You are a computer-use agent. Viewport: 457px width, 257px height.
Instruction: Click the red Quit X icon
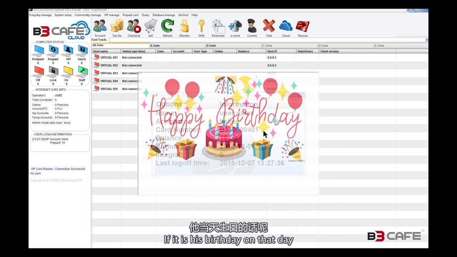click(269, 28)
